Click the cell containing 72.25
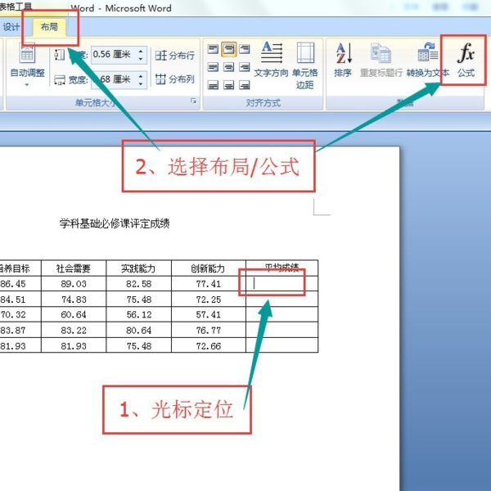The width and height of the screenshot is (491, 491). point(209,300)
